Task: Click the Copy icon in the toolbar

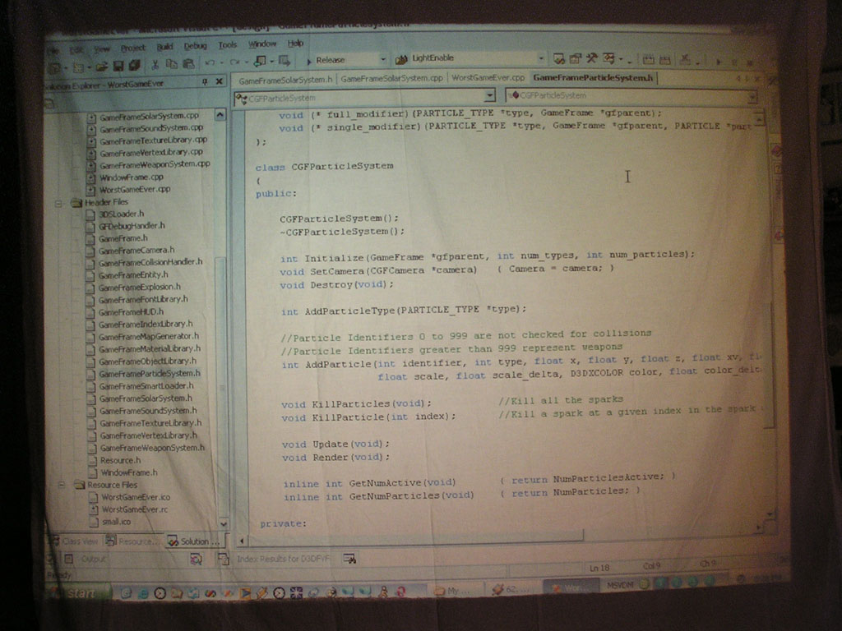Action: pyautogui.click(x=172, y=64)
